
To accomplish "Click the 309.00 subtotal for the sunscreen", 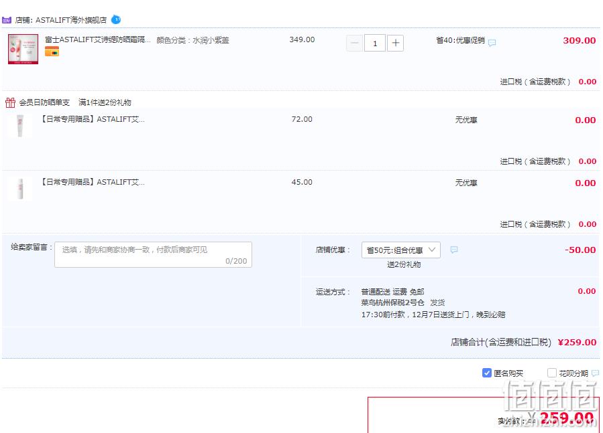I will tap(579, 41).
